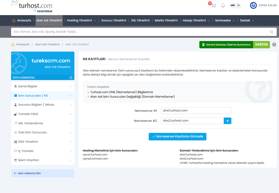Switch currency to USD
This screenshot has height=193, width=279.
(233, 5)
